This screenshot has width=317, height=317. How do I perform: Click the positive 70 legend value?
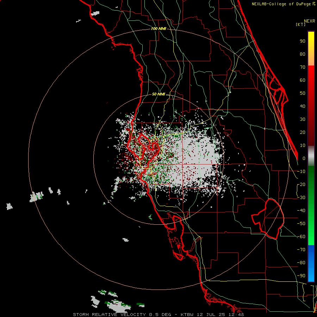[303, 67]
